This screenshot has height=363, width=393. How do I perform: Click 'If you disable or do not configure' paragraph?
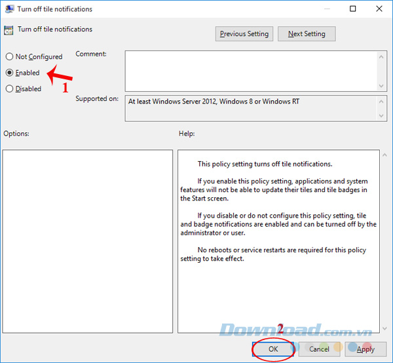278,224
